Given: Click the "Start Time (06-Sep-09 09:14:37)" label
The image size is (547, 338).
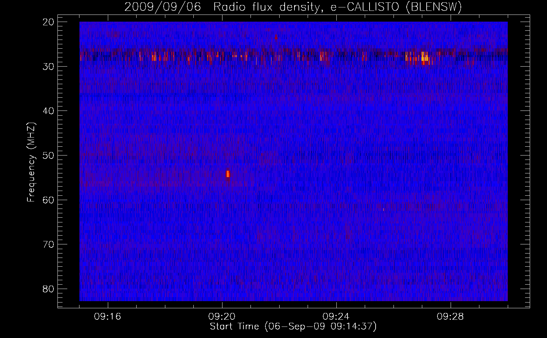Looking at the screenshot, I should pyautogui.click(x=293, y=327).
